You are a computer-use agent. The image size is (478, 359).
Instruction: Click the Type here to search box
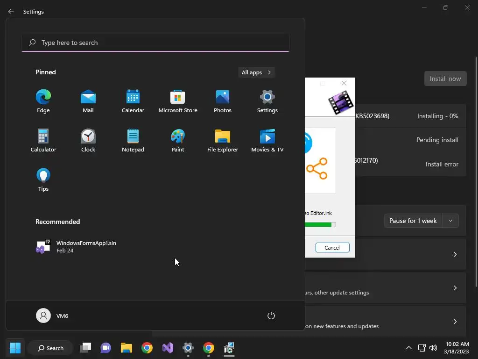155,43
